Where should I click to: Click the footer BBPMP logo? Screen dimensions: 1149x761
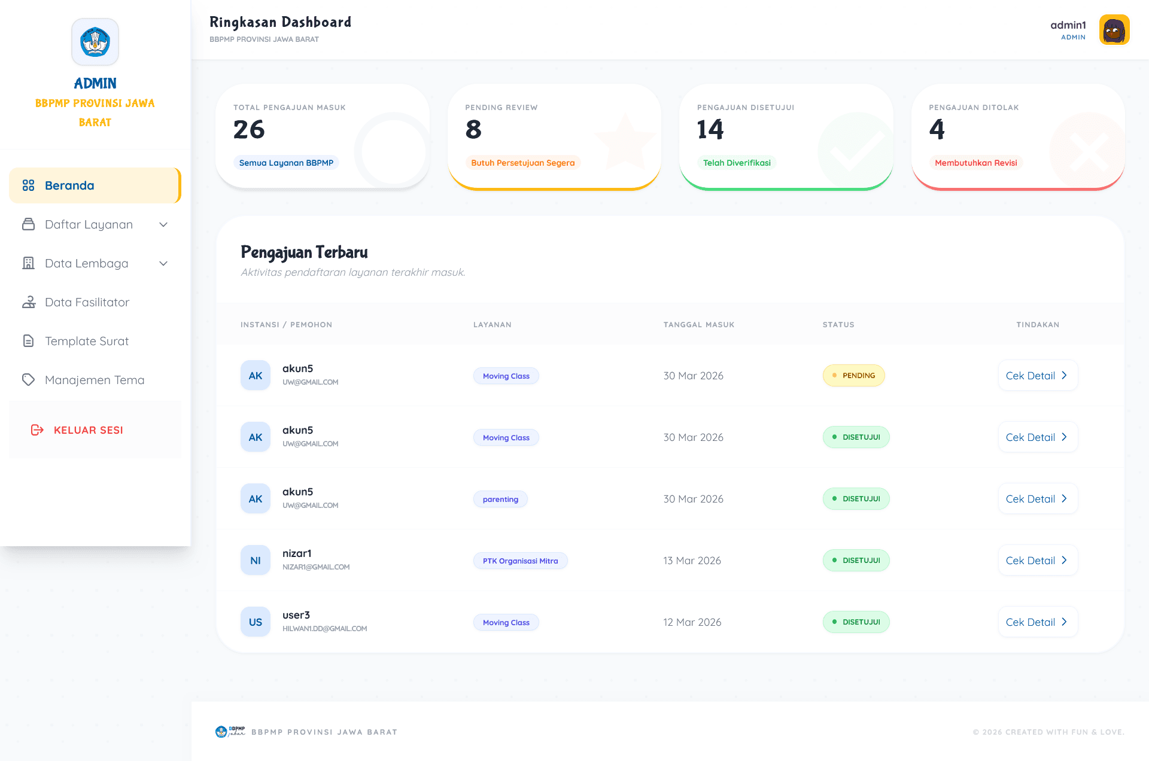[230, 732]
